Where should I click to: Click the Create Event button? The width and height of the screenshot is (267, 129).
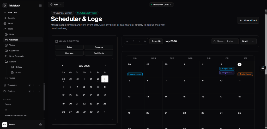(248, 20)
